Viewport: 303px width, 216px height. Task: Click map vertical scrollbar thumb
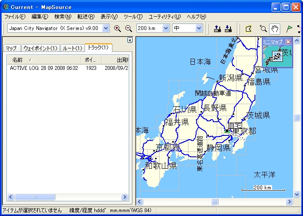point(297,117)
